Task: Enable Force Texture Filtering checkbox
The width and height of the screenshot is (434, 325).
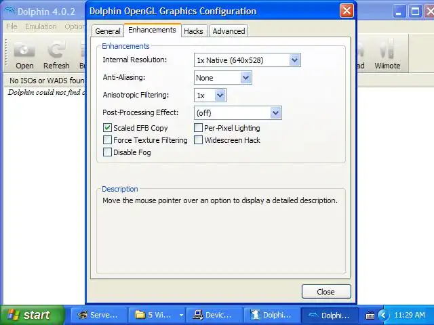Action: (x=107, y=140)
